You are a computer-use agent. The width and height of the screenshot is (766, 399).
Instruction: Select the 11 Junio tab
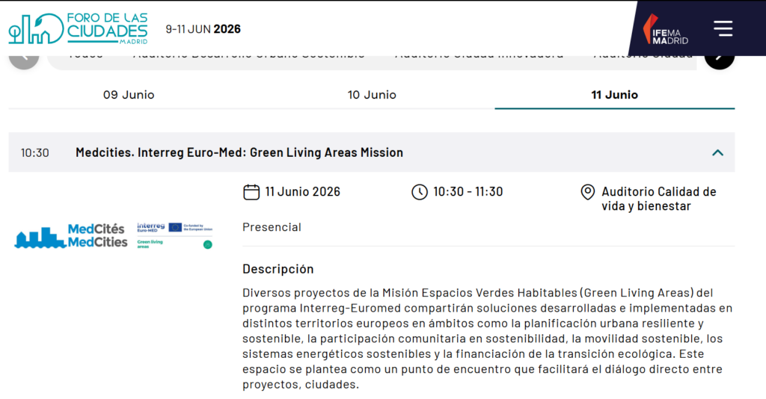point(615,95)
